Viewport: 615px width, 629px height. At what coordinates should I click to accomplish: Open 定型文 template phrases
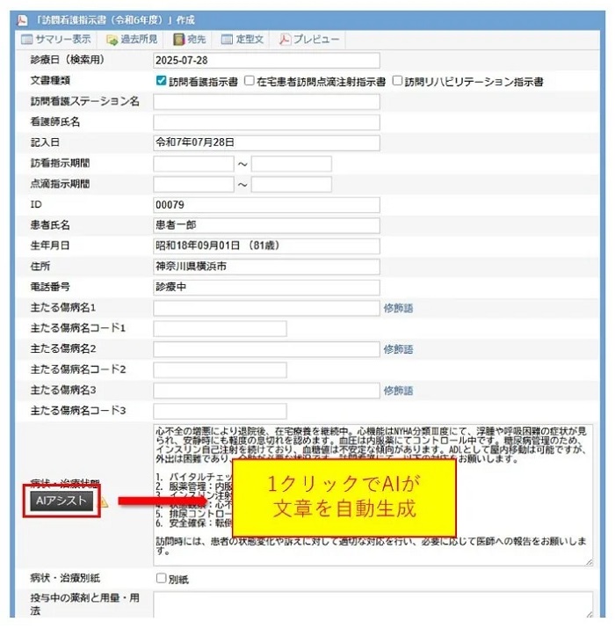[x=242, y=40]
